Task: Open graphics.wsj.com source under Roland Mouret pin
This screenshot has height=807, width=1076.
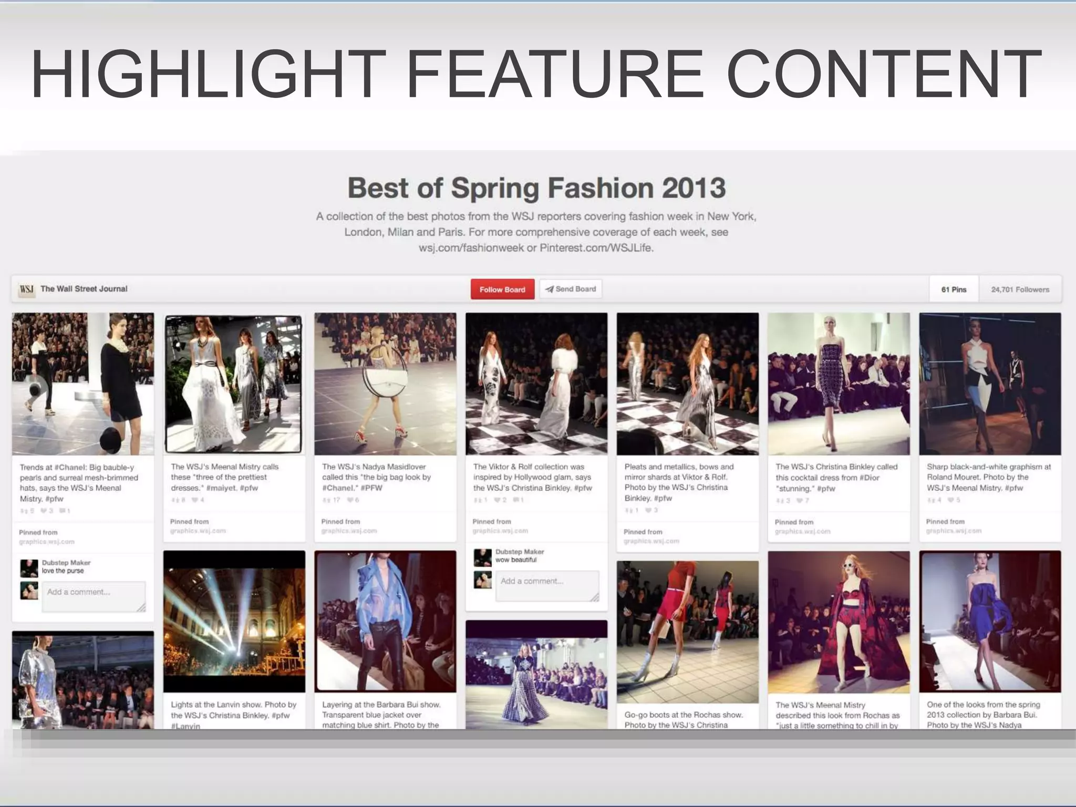Action: [954, 531]
